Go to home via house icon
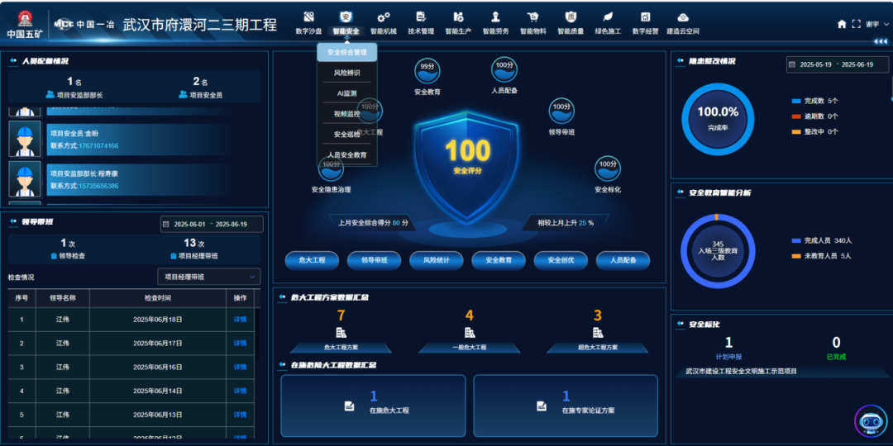 (x=842, y=24)
